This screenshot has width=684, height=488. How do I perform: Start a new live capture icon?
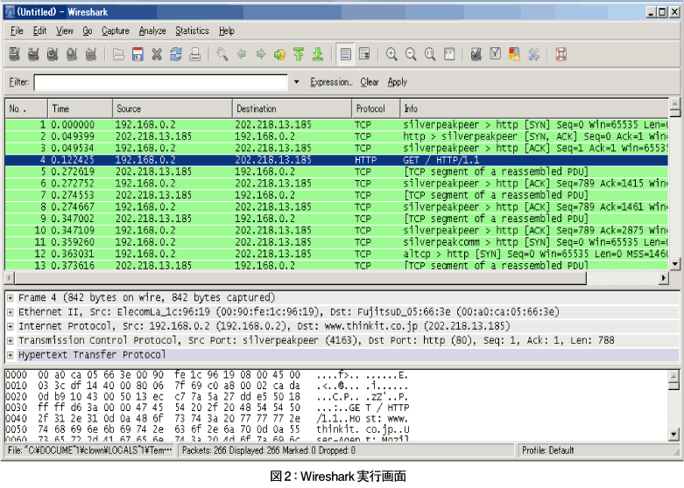(x=53, y=54)
